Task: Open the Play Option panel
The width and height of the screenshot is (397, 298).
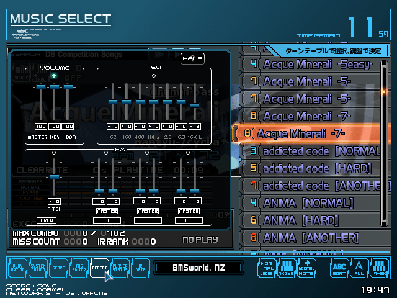Action: (x=17, y=268)
